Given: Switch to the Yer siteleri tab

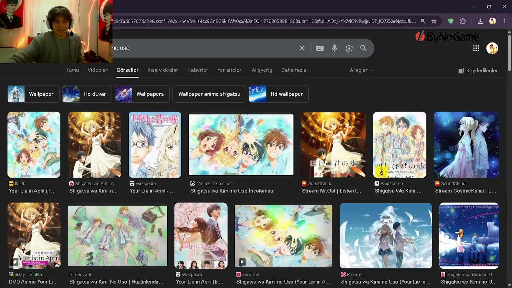Looking at the screenshot, I should (230, 70).
